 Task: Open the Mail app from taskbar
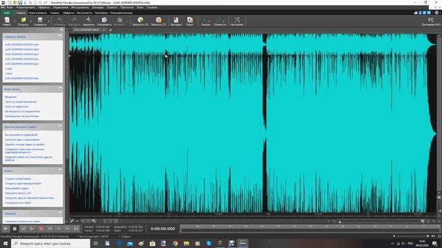130,243
